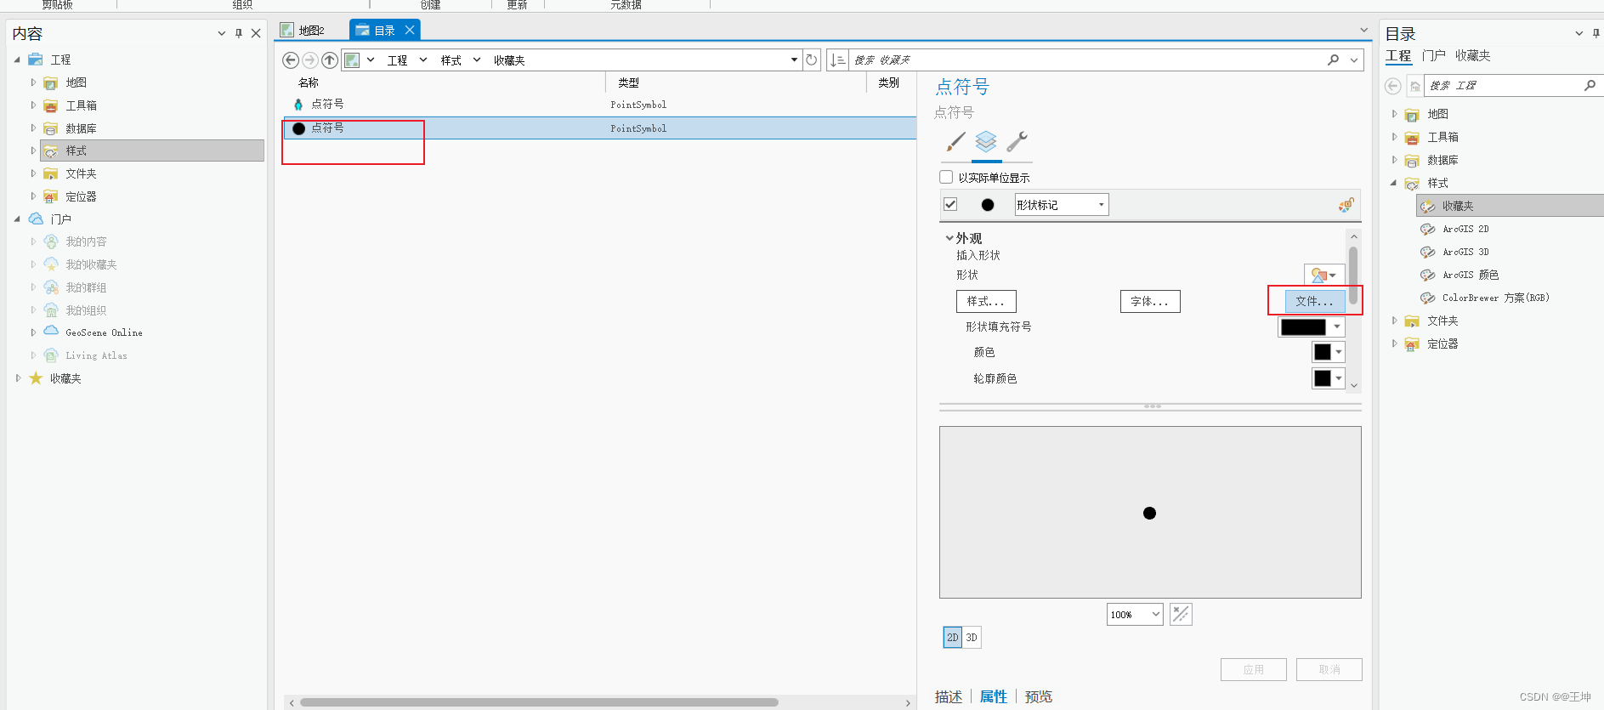Open the 预览 tab at bottom
Screen dimensions: 1604x710
click(1039, 696)
